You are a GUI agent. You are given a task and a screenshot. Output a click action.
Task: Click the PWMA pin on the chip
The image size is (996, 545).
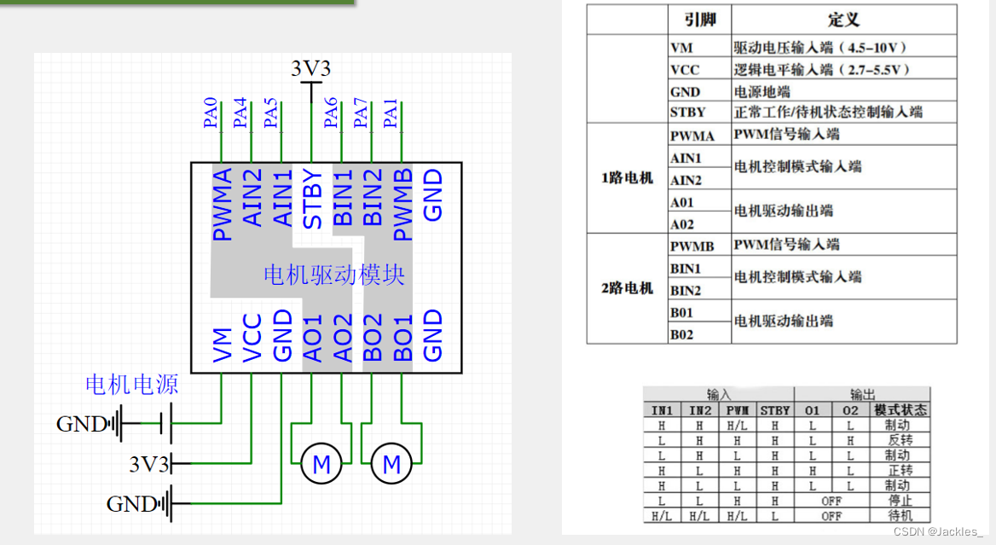tap(222, 204)
